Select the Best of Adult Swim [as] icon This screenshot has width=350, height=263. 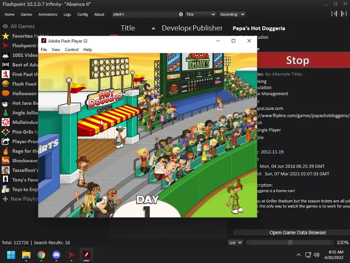coord(5,65)
